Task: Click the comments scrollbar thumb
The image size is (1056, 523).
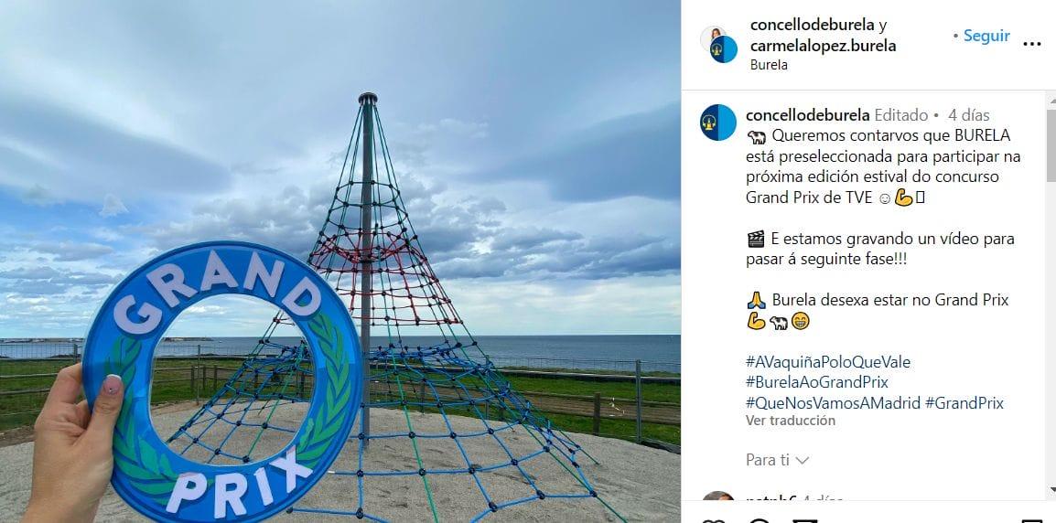Action: point(1051,144)
